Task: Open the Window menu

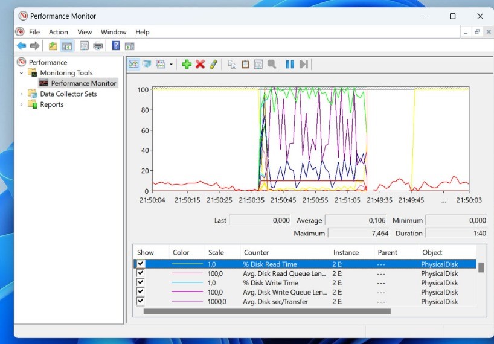Action: click(114, 32)
